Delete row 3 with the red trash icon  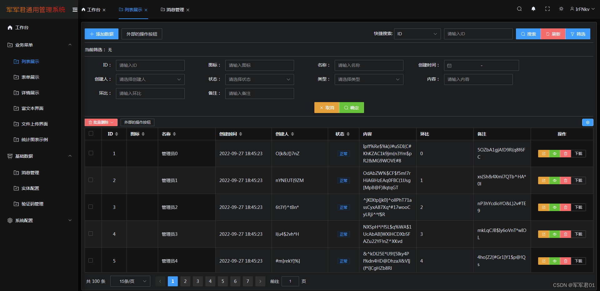click(x=565, y=207)
